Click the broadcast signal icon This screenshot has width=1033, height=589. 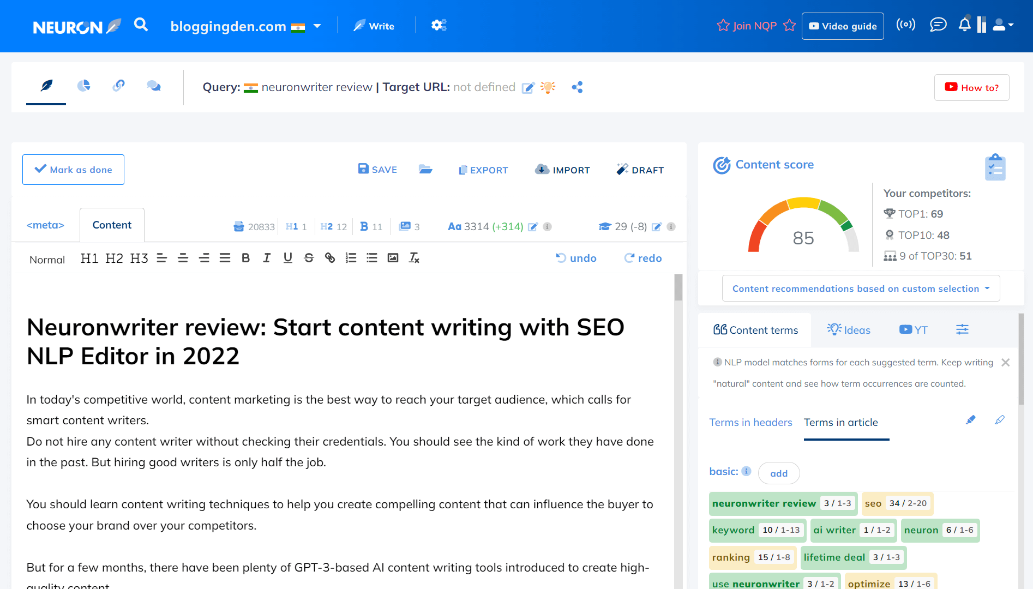tap(906, 25)
